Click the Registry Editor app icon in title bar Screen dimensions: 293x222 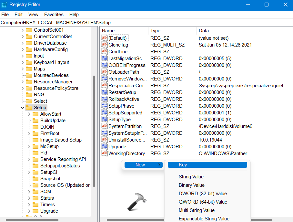4,5
